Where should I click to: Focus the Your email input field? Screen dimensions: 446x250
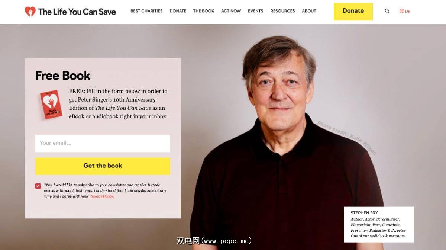(x=103, y=143)
